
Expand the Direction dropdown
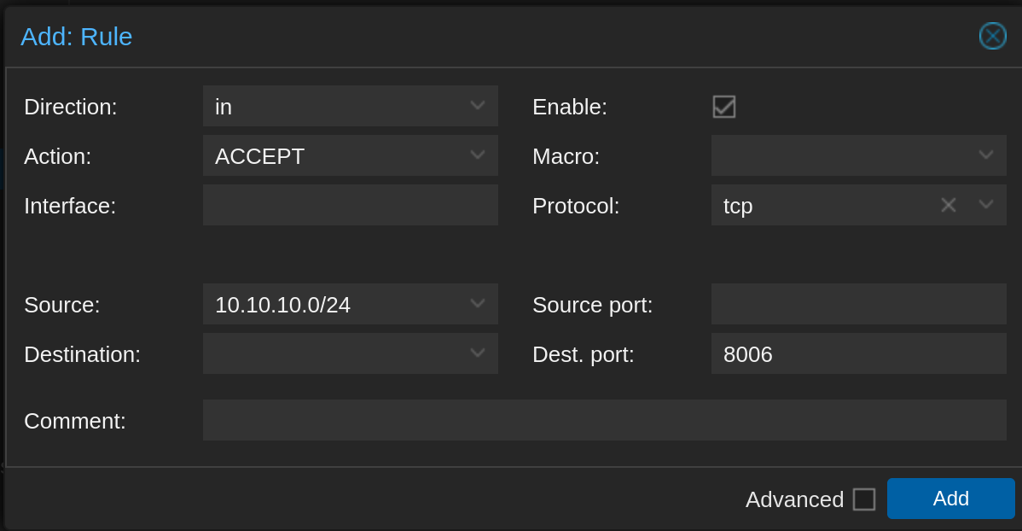tap(478, 106)
